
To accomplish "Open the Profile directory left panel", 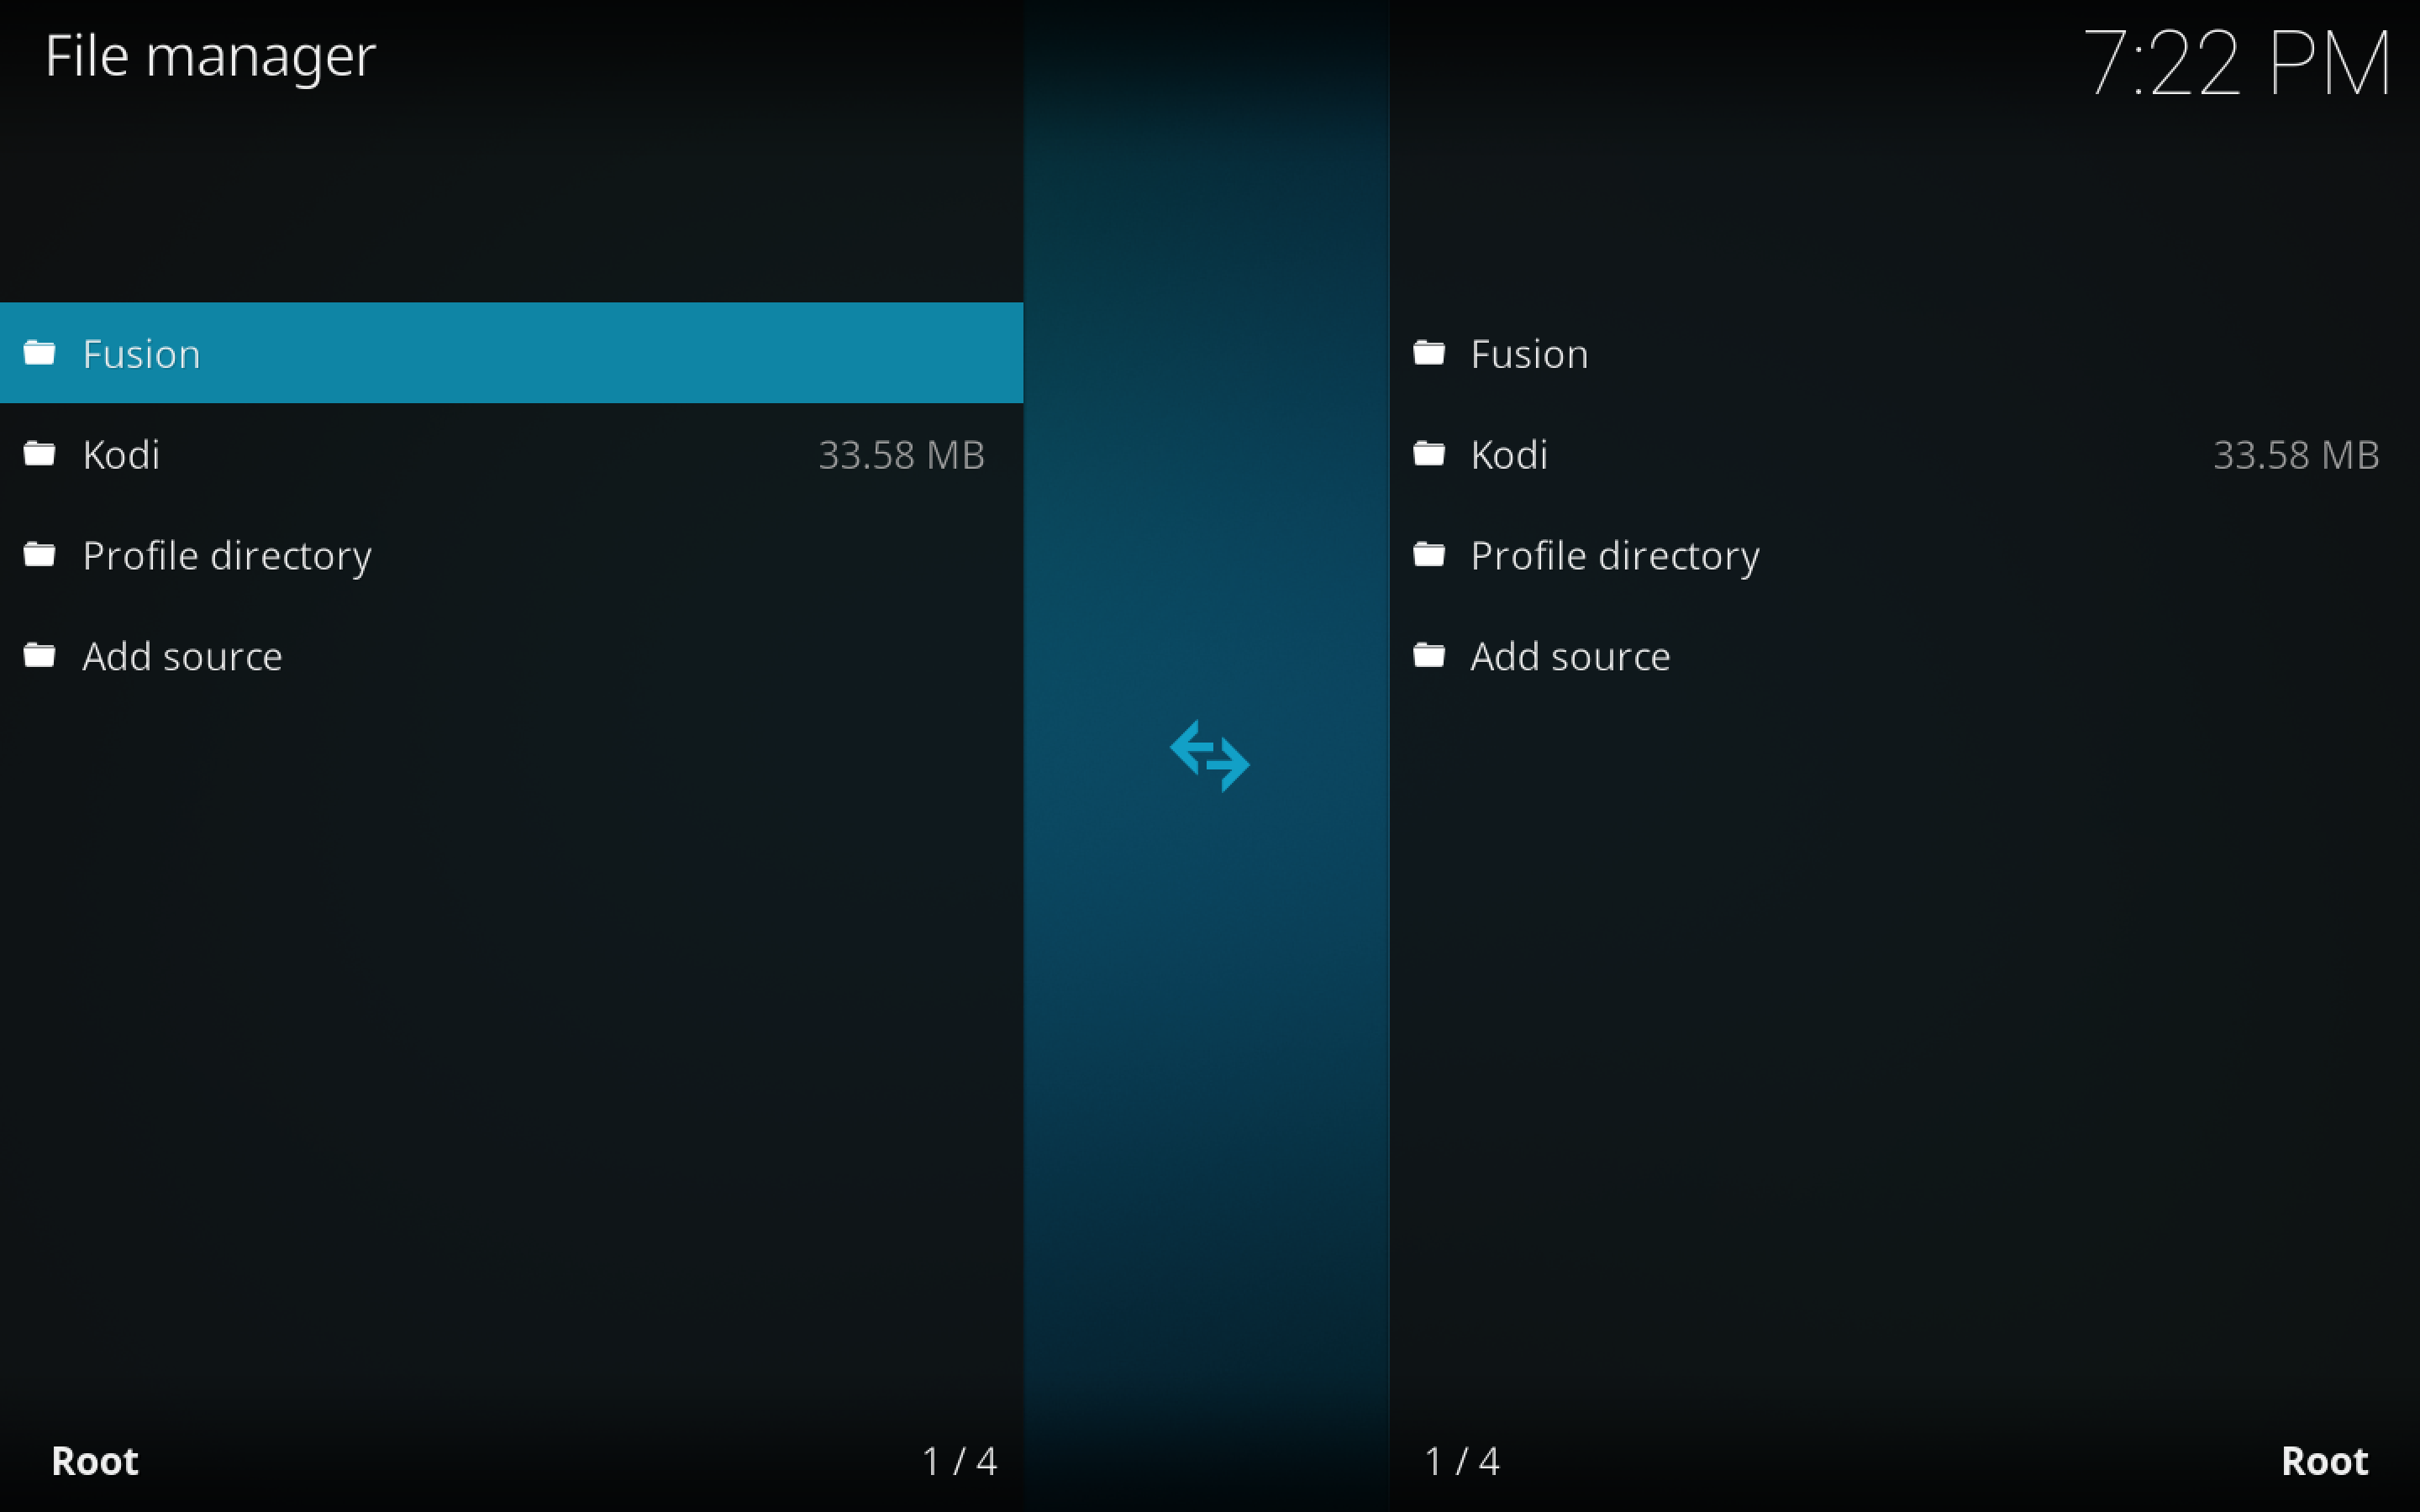I will click(x=227, y=554).
